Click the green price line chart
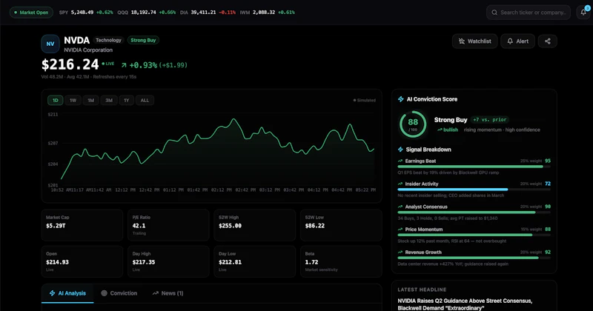This screenshot has width=593, height=311. pos(217,148)
